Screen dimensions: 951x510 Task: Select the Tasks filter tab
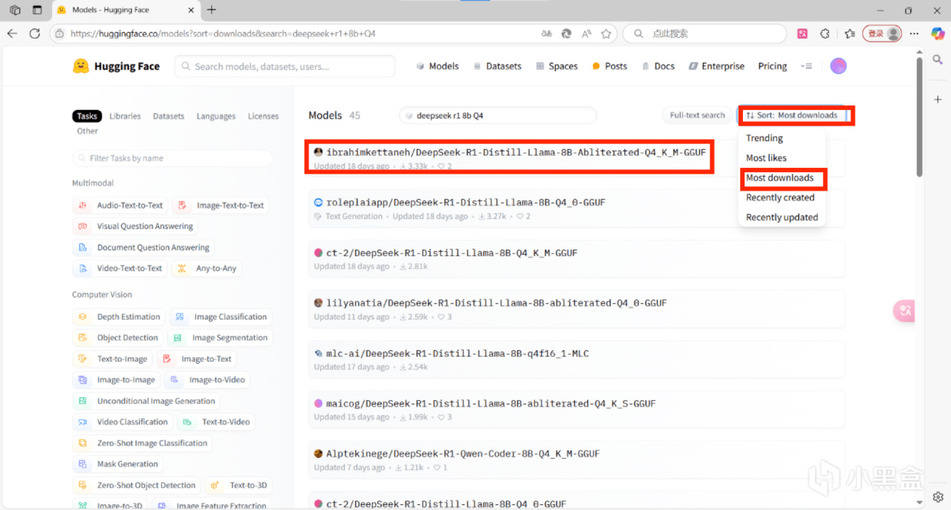[x=87, y=116]
